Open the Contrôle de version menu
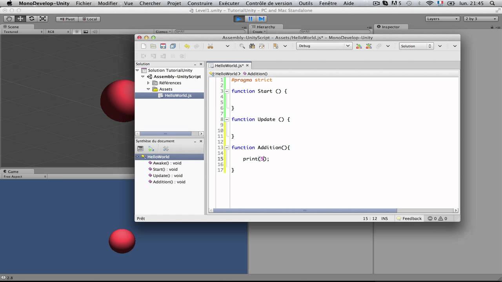Viewport: 502px width, 282px height. coord(269,3)
